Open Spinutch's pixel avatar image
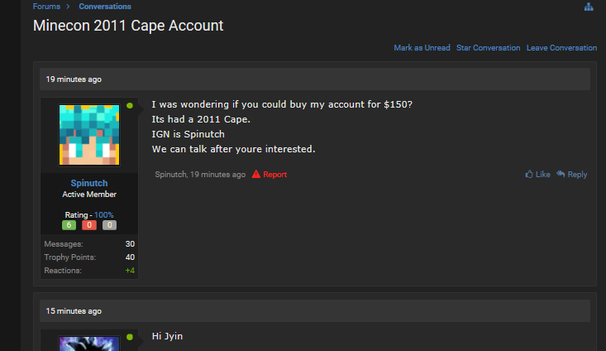606x351 pixels. click(89, 135)
